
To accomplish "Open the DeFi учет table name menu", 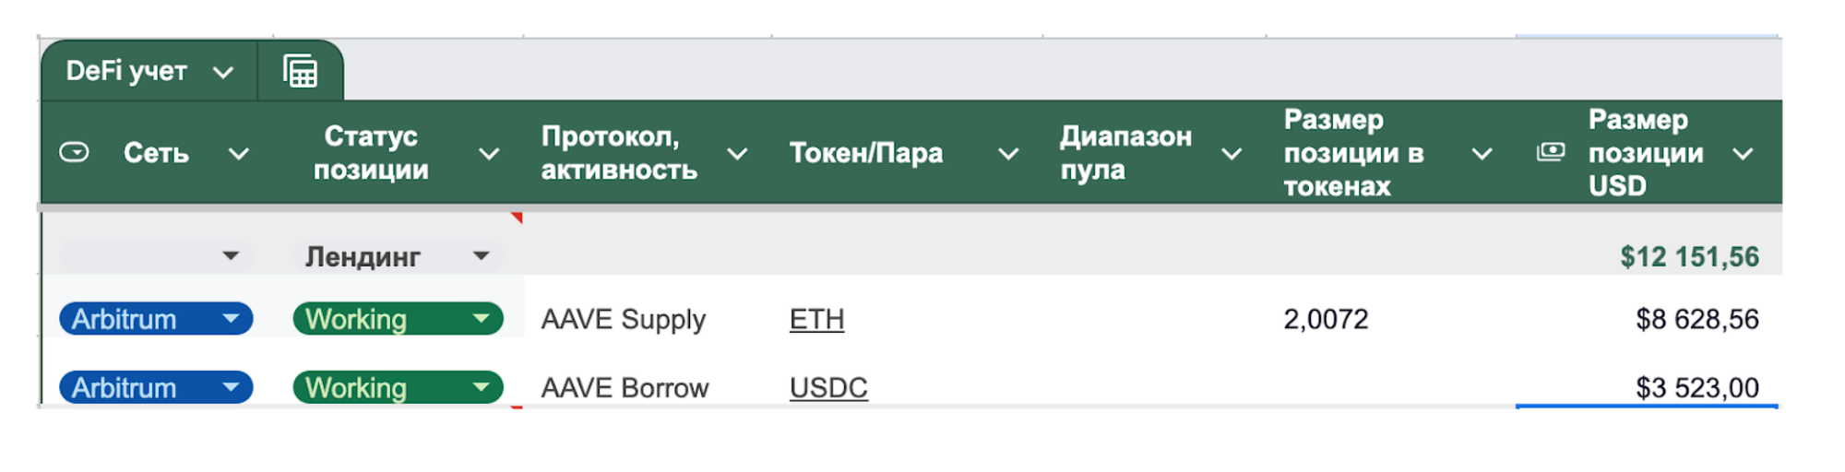I will 223,72.
